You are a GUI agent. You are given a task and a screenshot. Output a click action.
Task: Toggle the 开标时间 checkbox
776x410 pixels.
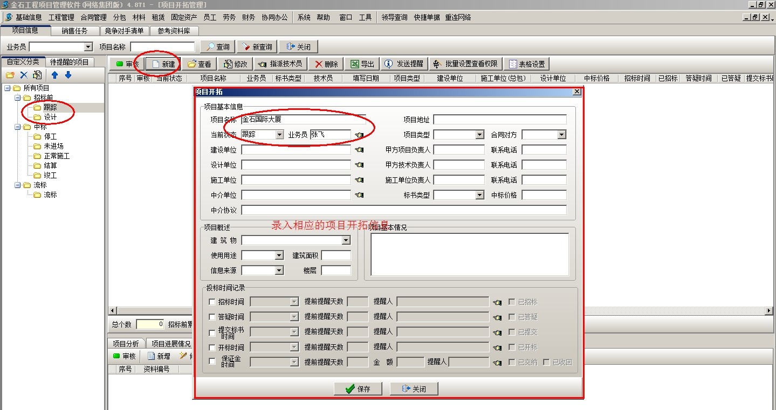[212, 347]
